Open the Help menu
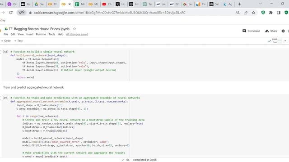 pos(61,34)
